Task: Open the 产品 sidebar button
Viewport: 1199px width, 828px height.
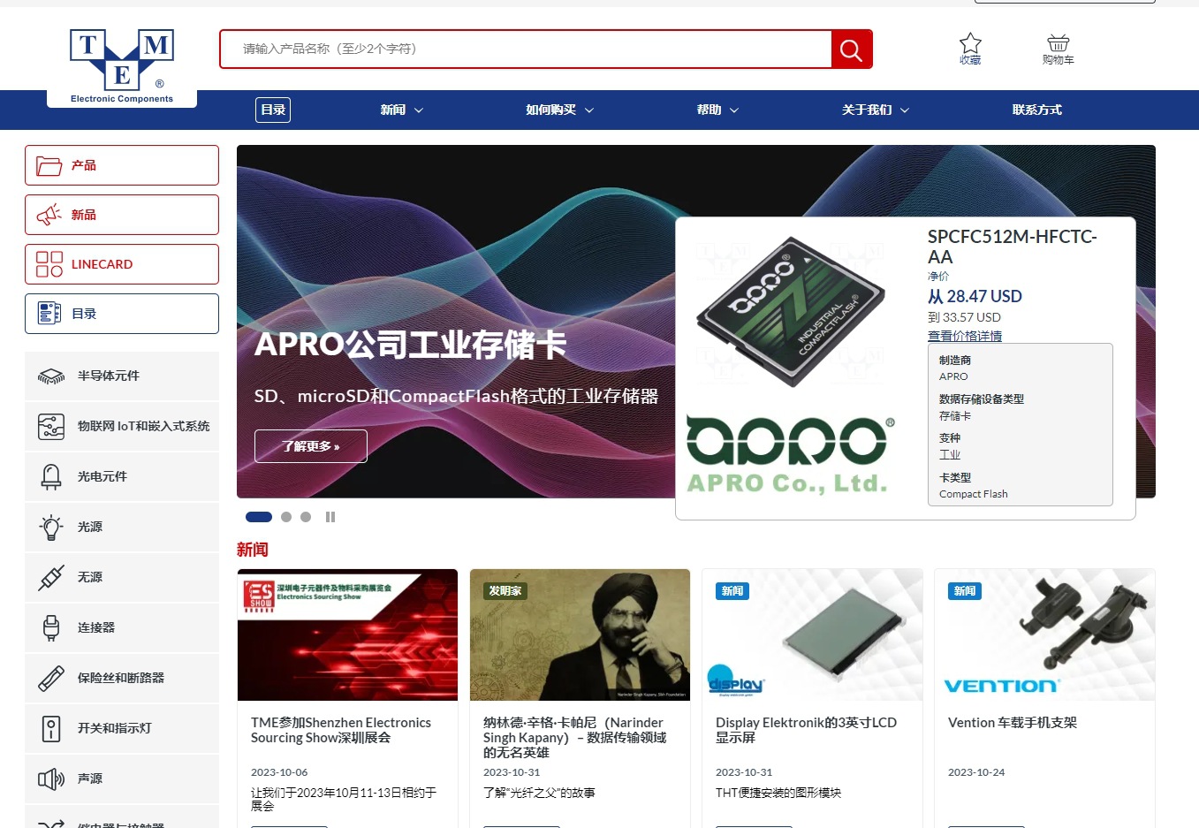Action: [122, 165]
